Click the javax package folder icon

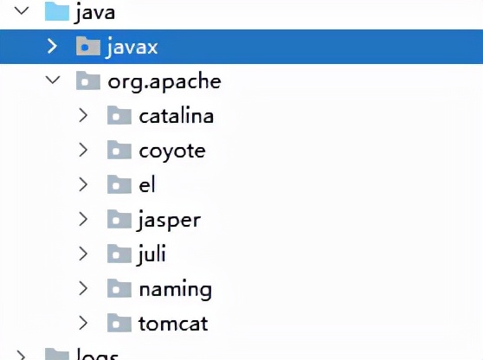click(88, 46)
